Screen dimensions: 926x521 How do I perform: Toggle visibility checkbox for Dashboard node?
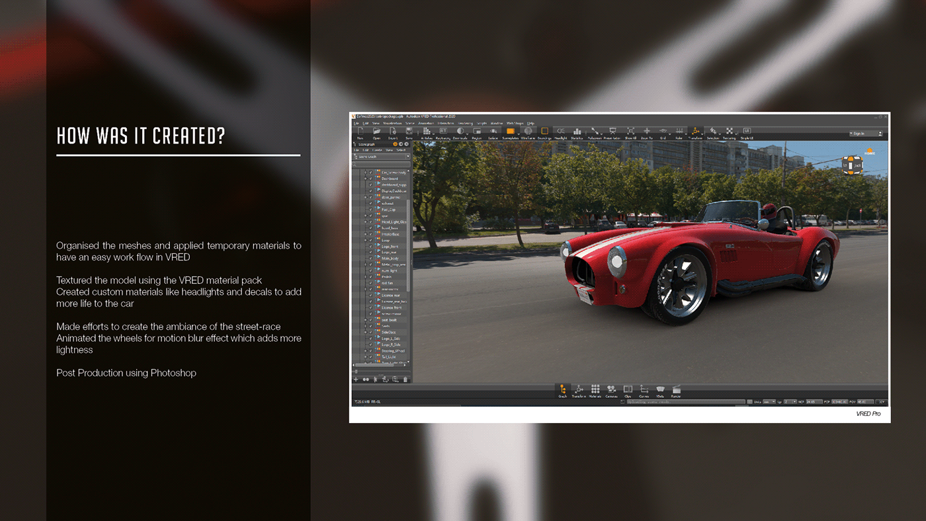(x=370, y=179)
